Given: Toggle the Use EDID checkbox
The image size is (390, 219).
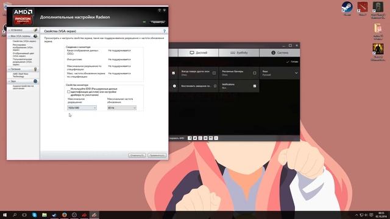Looking at the screenshot, I should click(69, 92).
